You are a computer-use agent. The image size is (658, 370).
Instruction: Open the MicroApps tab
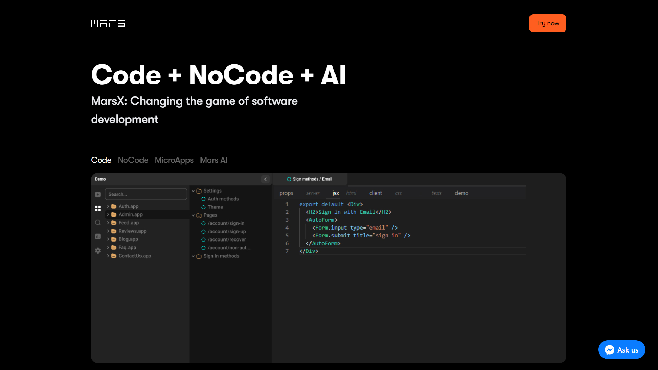tap(174, 160)
